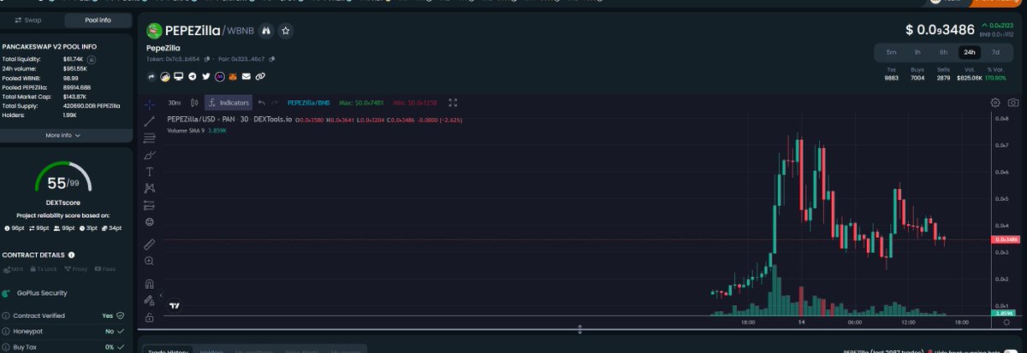The image size is (1027, 353).
Task: Select the trend line drawing tool
Action: [x=150, y=122]
